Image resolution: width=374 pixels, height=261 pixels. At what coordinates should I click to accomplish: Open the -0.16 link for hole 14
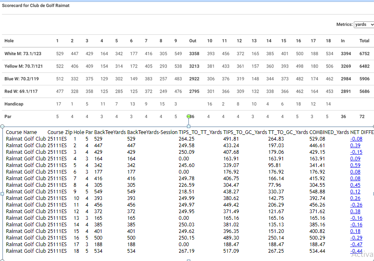tap(356, 225)
